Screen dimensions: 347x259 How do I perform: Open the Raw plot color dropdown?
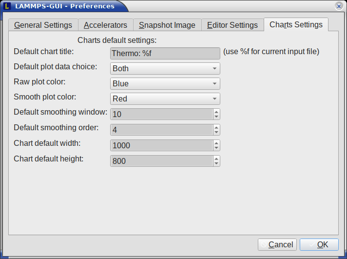165,84
